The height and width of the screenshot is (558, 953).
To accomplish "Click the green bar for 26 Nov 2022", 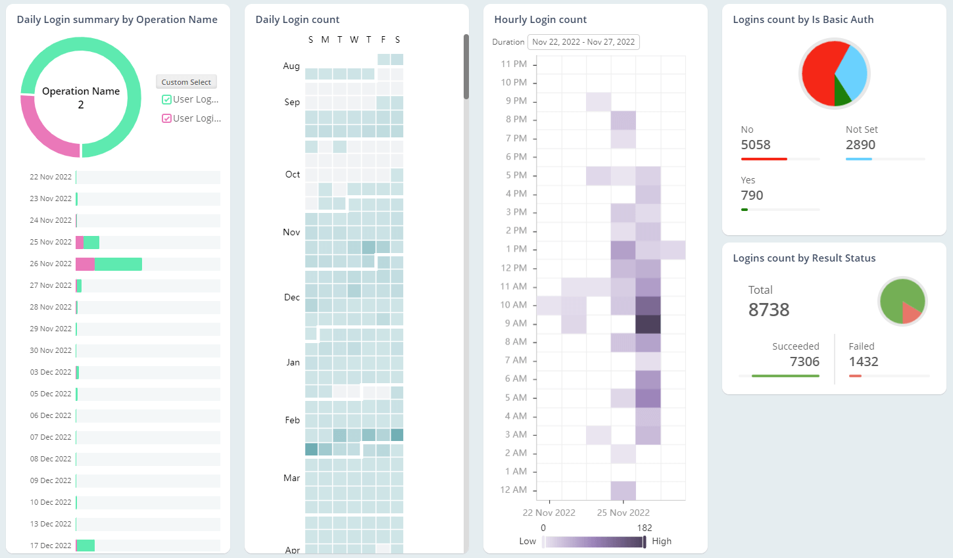I will 118,264.
